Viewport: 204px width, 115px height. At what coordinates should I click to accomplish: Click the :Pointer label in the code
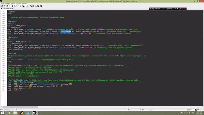click(12, 54)
